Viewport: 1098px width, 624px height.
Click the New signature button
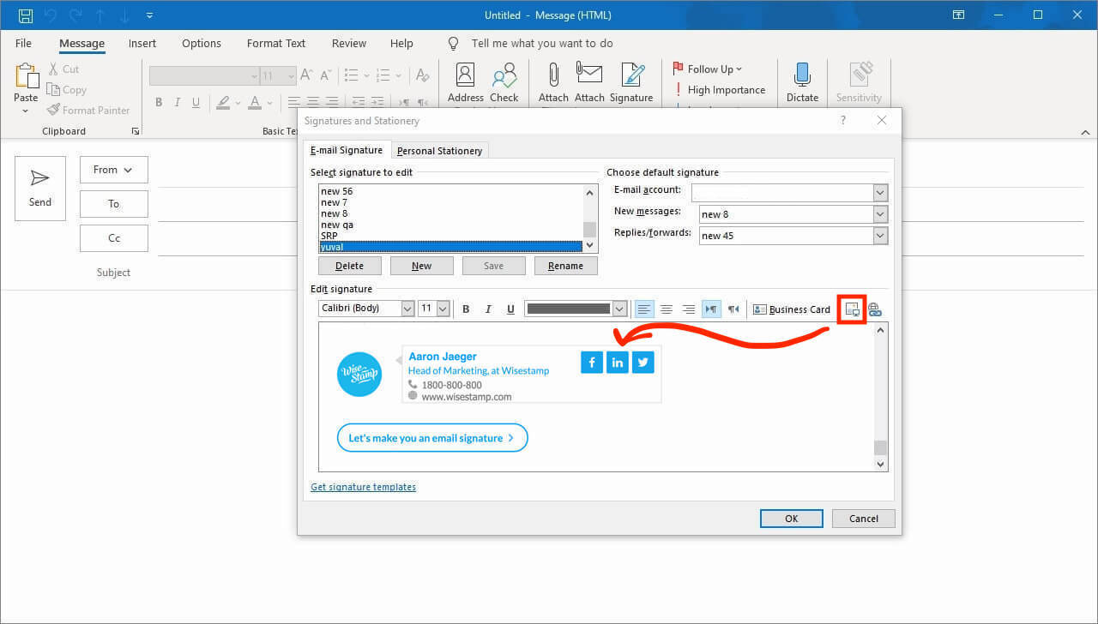[x=421, y=266]
